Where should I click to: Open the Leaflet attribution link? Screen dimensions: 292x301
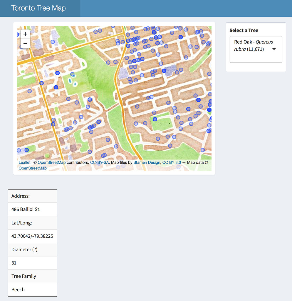pos(24,162)
